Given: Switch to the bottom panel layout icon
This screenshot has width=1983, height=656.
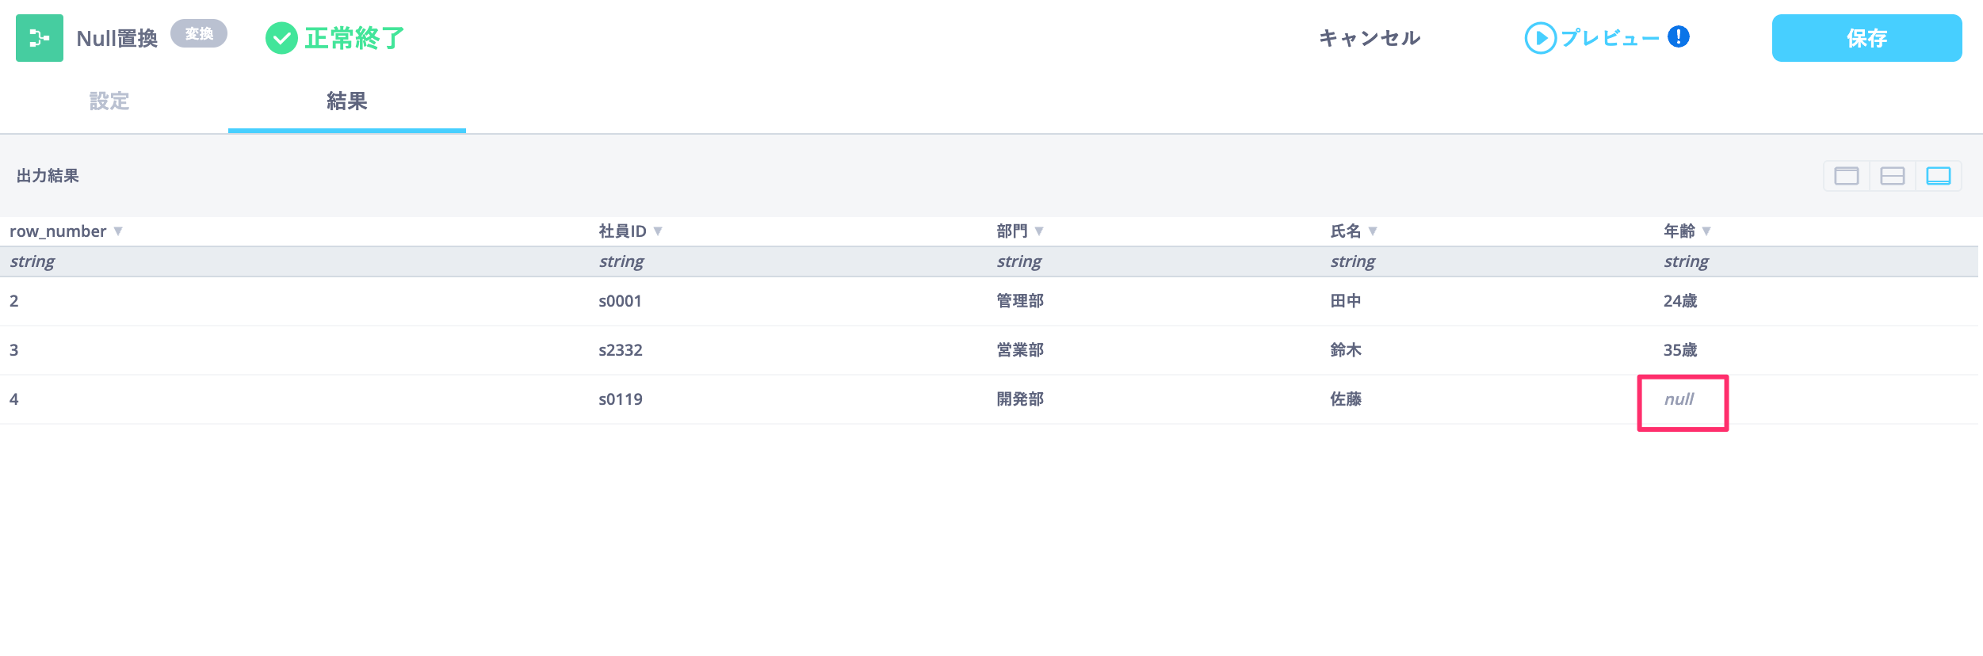Looking at the screenshot, I should pyautogui.click(x=1938, y=176).
